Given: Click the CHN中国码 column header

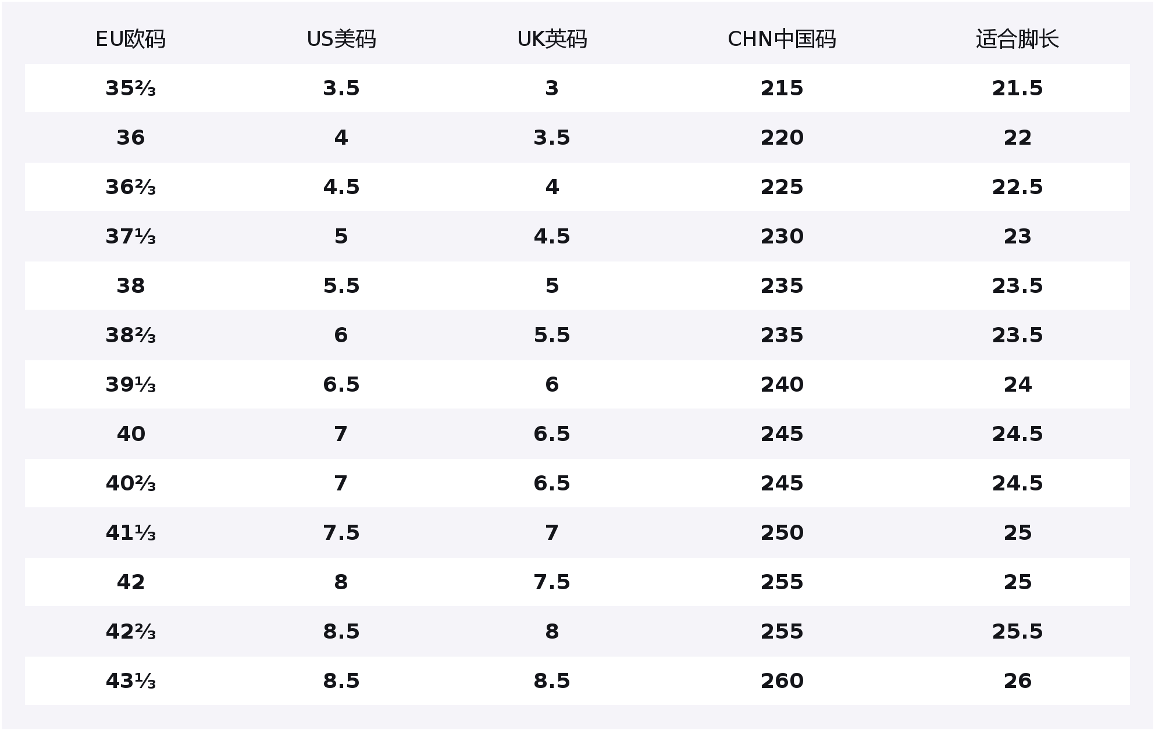Looking at the screenshot, I should pos(782,40).
